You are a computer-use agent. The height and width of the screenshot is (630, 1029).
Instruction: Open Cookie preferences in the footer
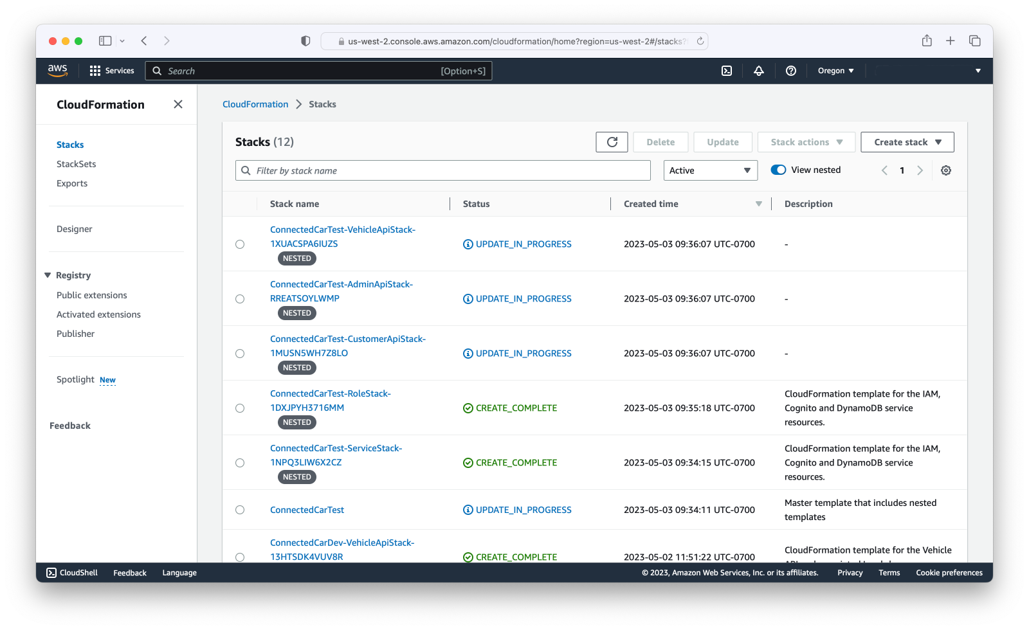click(x=949, y=573)
